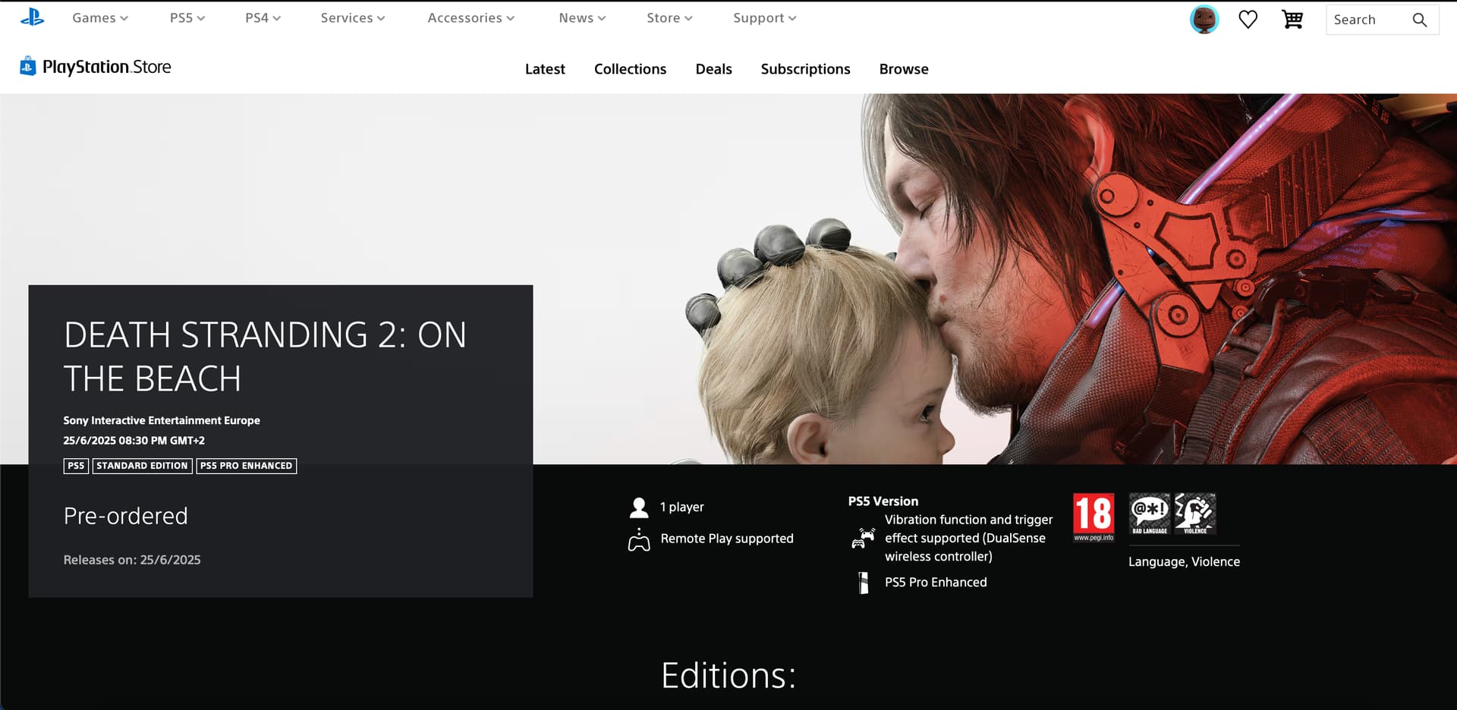Image resolution: width=1457 pixels, height=710 pixels.
Task: Click the Editions heading
Action: point(728,675)
